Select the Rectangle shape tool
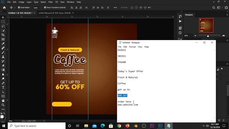This screenshot has width=229, height=129. pyautogui.click(x=3, y=96)
